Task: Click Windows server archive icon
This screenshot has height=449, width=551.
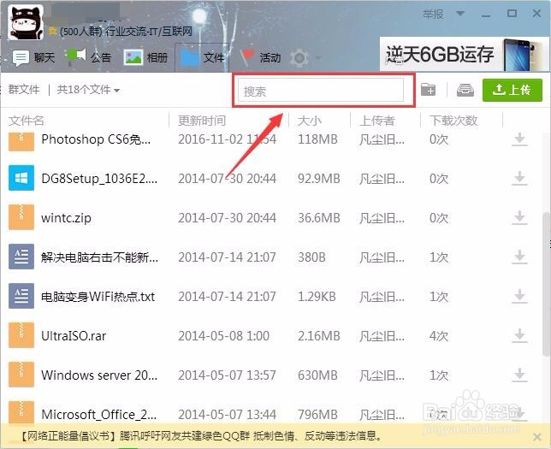Action: pos(21,375)
